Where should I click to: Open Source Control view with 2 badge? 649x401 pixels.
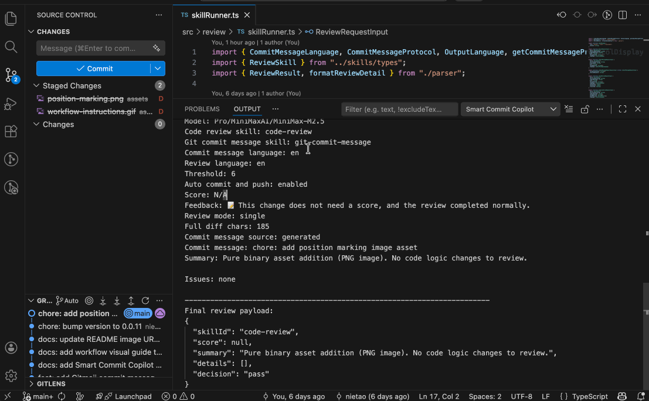(x=11, y=76)
